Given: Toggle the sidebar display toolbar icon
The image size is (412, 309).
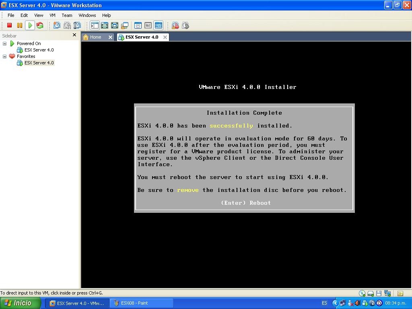Looking at the screenshot, I should tap(95, 25).
